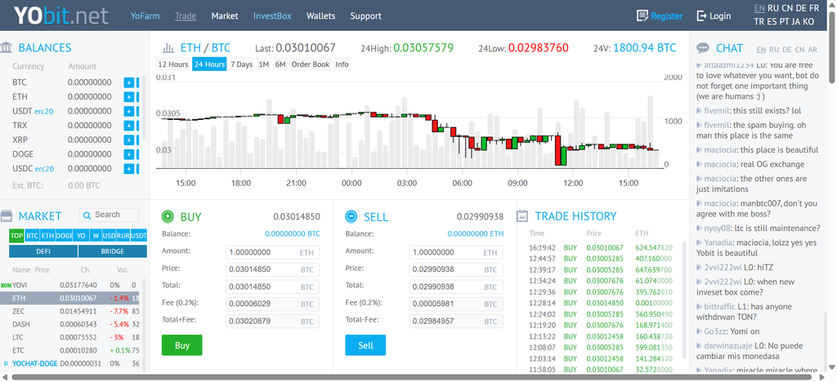Filter market list by W pairs
837x382 pixels.
(x=96, y=236)
